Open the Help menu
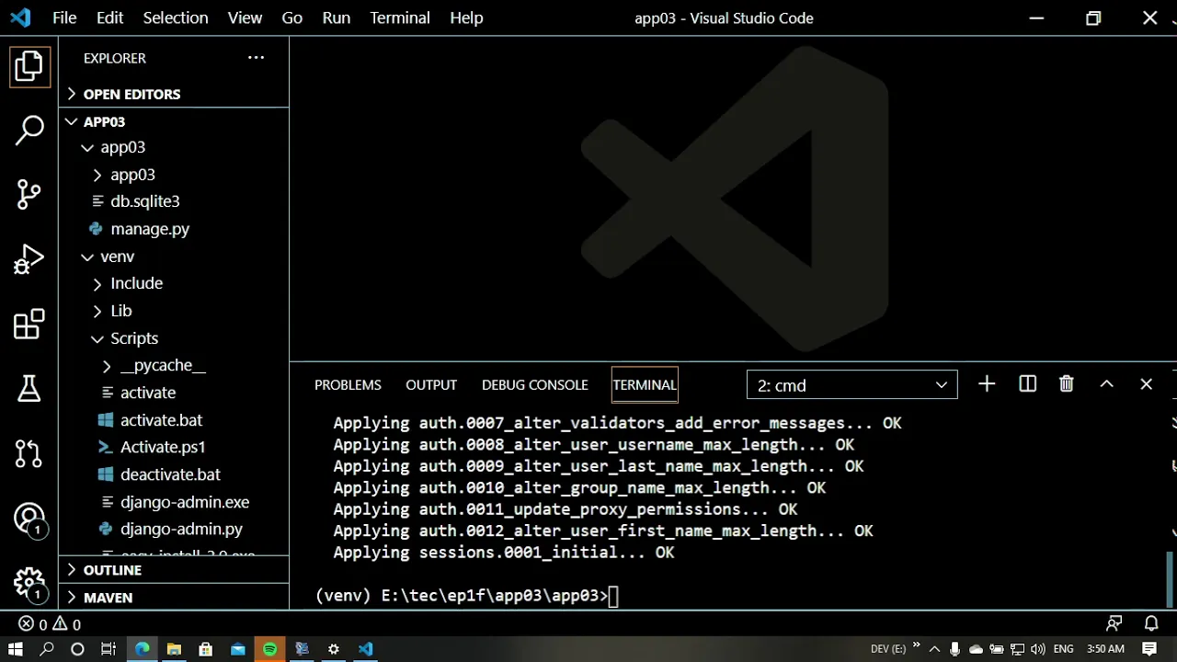The image size is (1177, 662). pyautogui.click(x=466, y=17)
